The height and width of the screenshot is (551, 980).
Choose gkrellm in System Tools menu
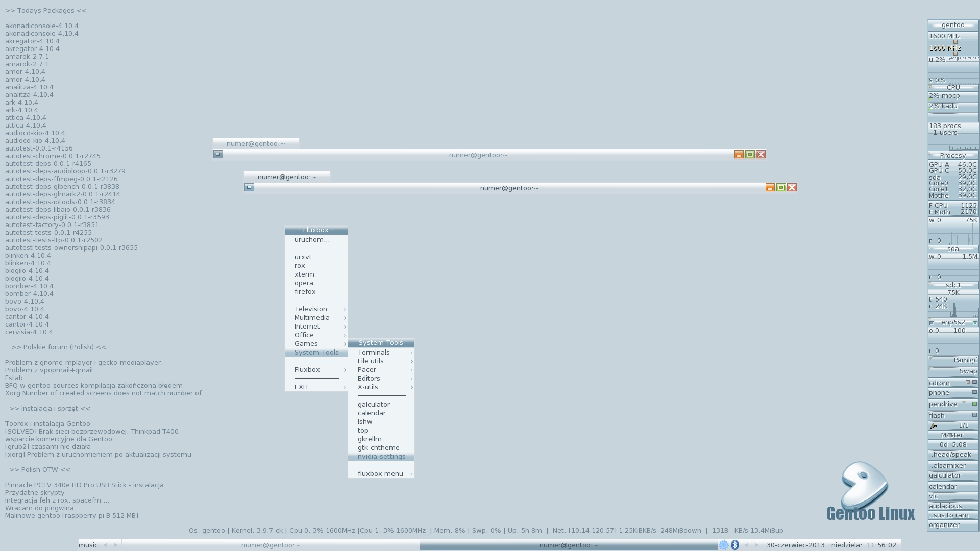point(381,439)
